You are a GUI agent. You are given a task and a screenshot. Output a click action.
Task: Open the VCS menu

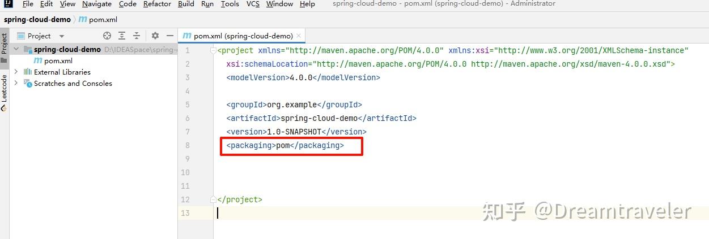tap(253, 4)
